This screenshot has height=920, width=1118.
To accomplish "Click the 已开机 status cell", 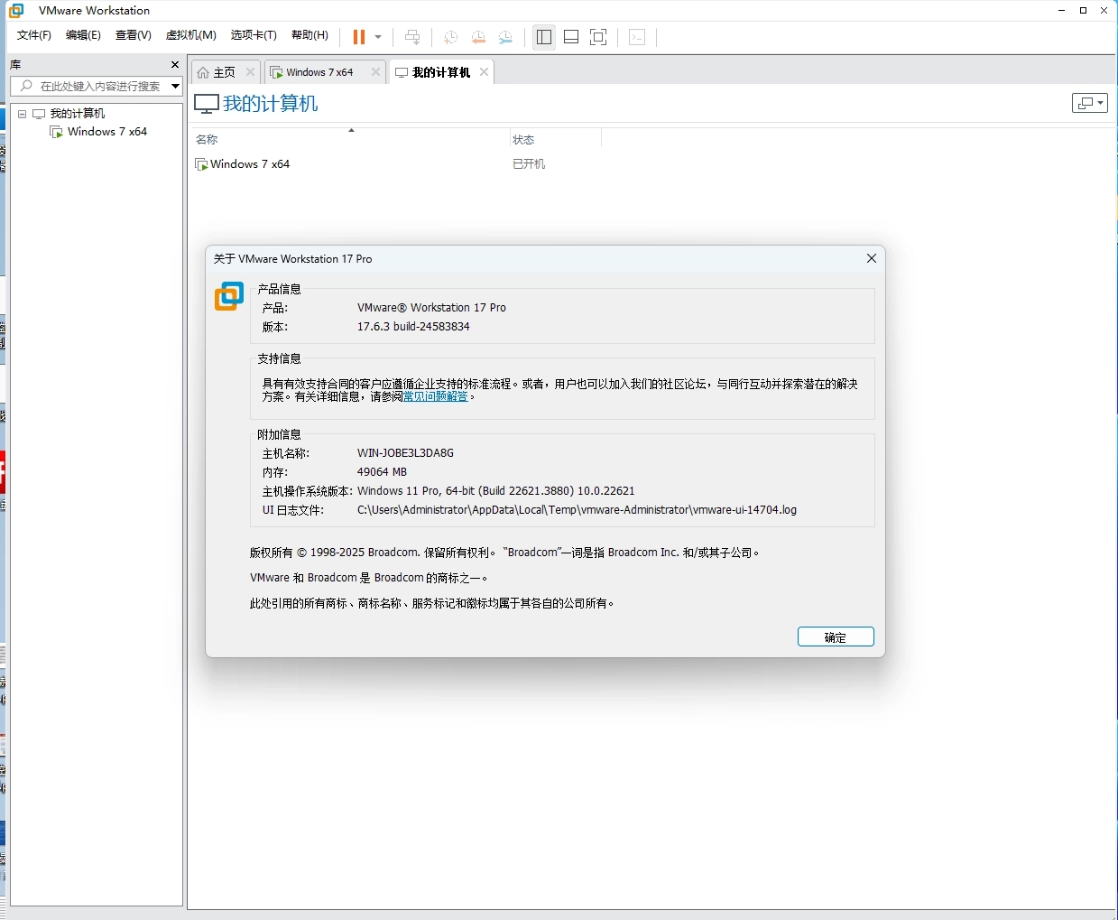I will pos(529,164).
